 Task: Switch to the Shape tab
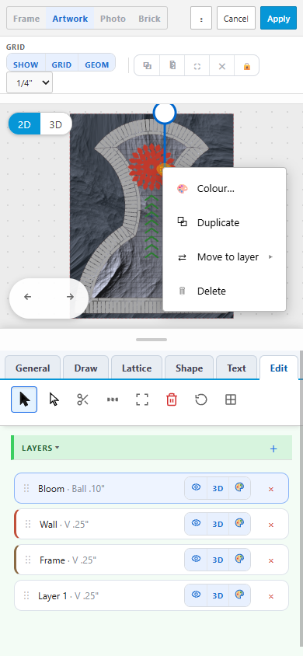coord(189,368)
